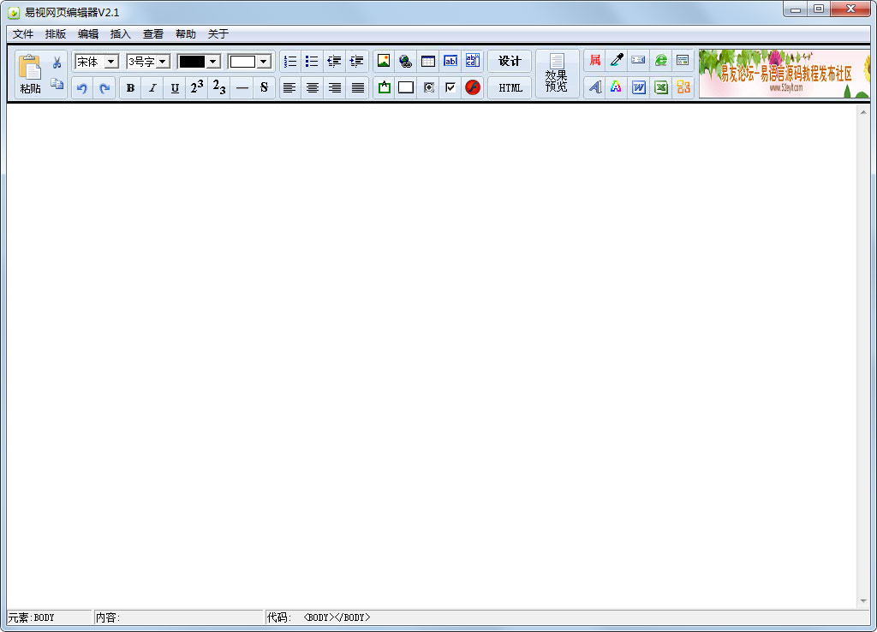Click the Excel spreadsheet icon
The image size is (877, 632).
tap(661, 86)
